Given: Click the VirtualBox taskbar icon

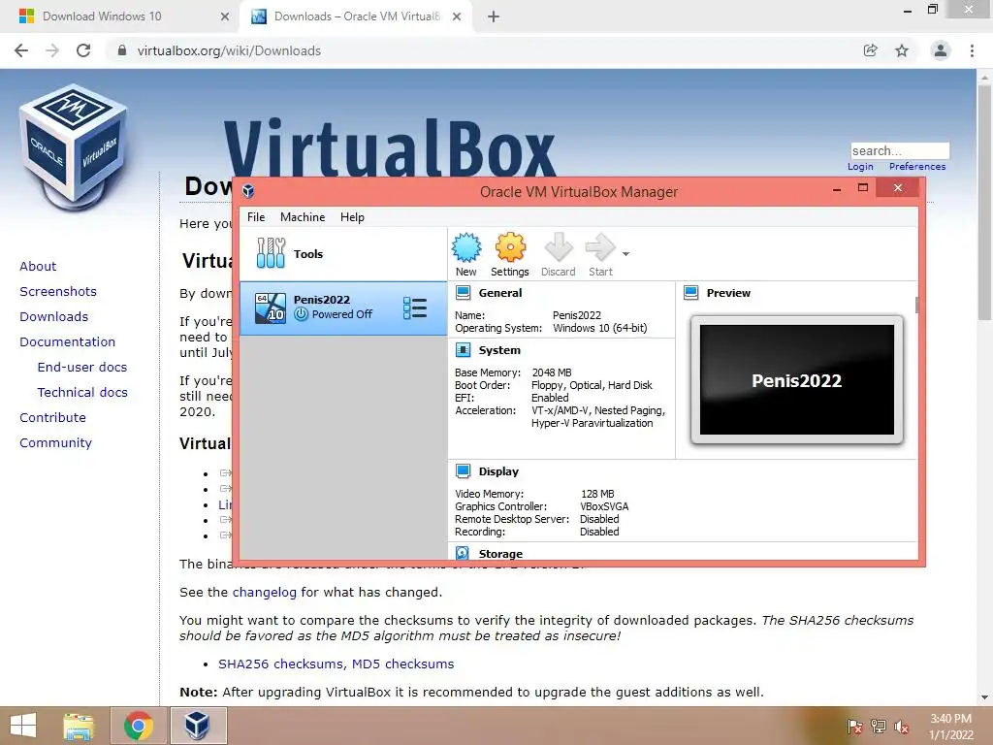Looking at the screenshot, I should (198, 726).
